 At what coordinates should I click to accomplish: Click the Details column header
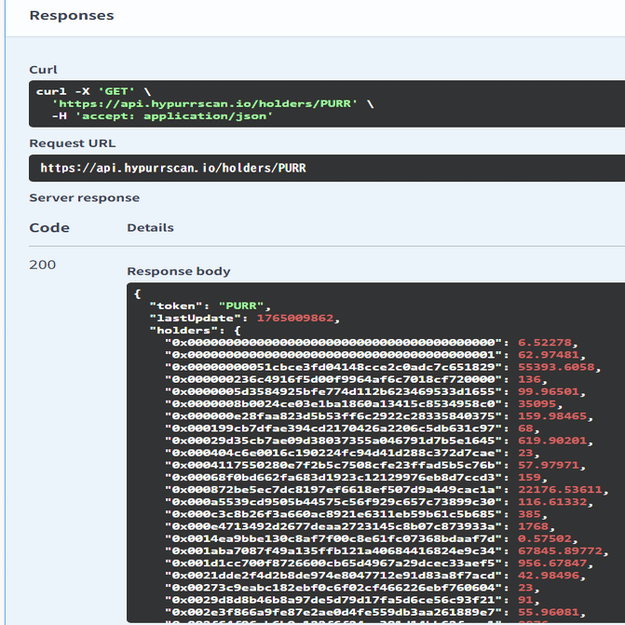(x=150, y=227)
